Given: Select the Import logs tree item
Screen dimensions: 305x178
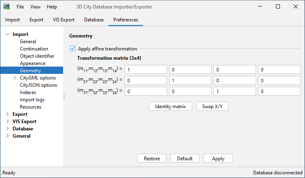Looking at the screenshot, I should pos(32,100).
